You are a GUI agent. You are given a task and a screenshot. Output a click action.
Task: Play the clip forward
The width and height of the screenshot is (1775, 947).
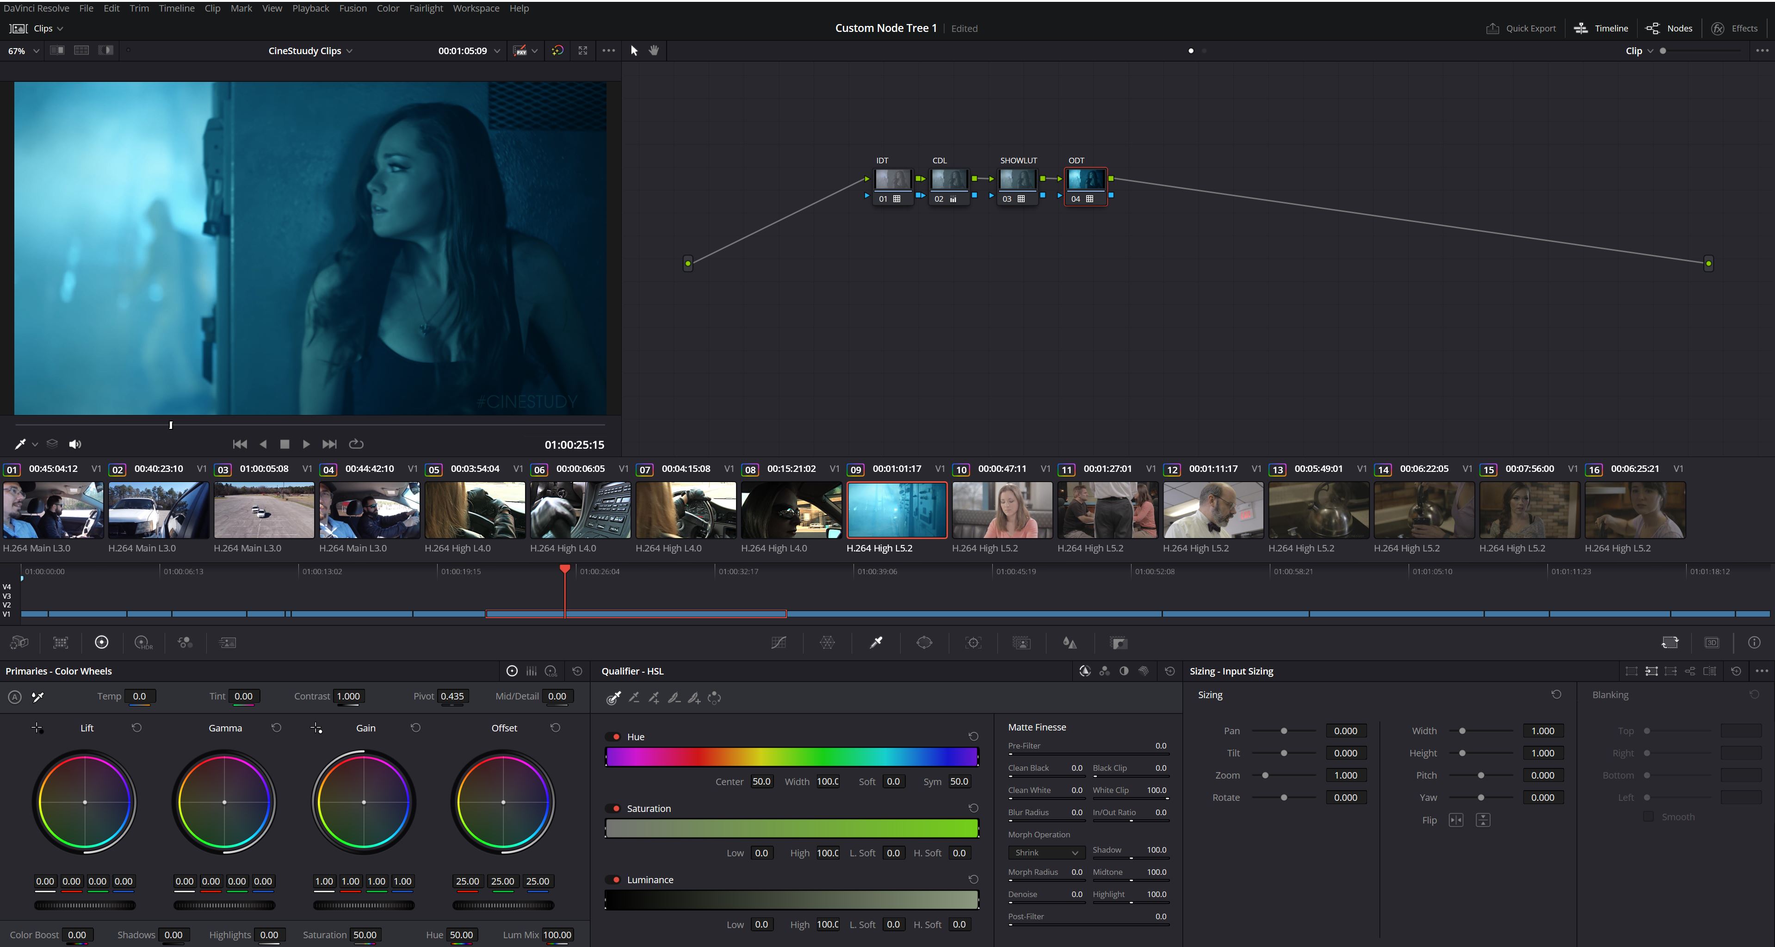point(306,444)
